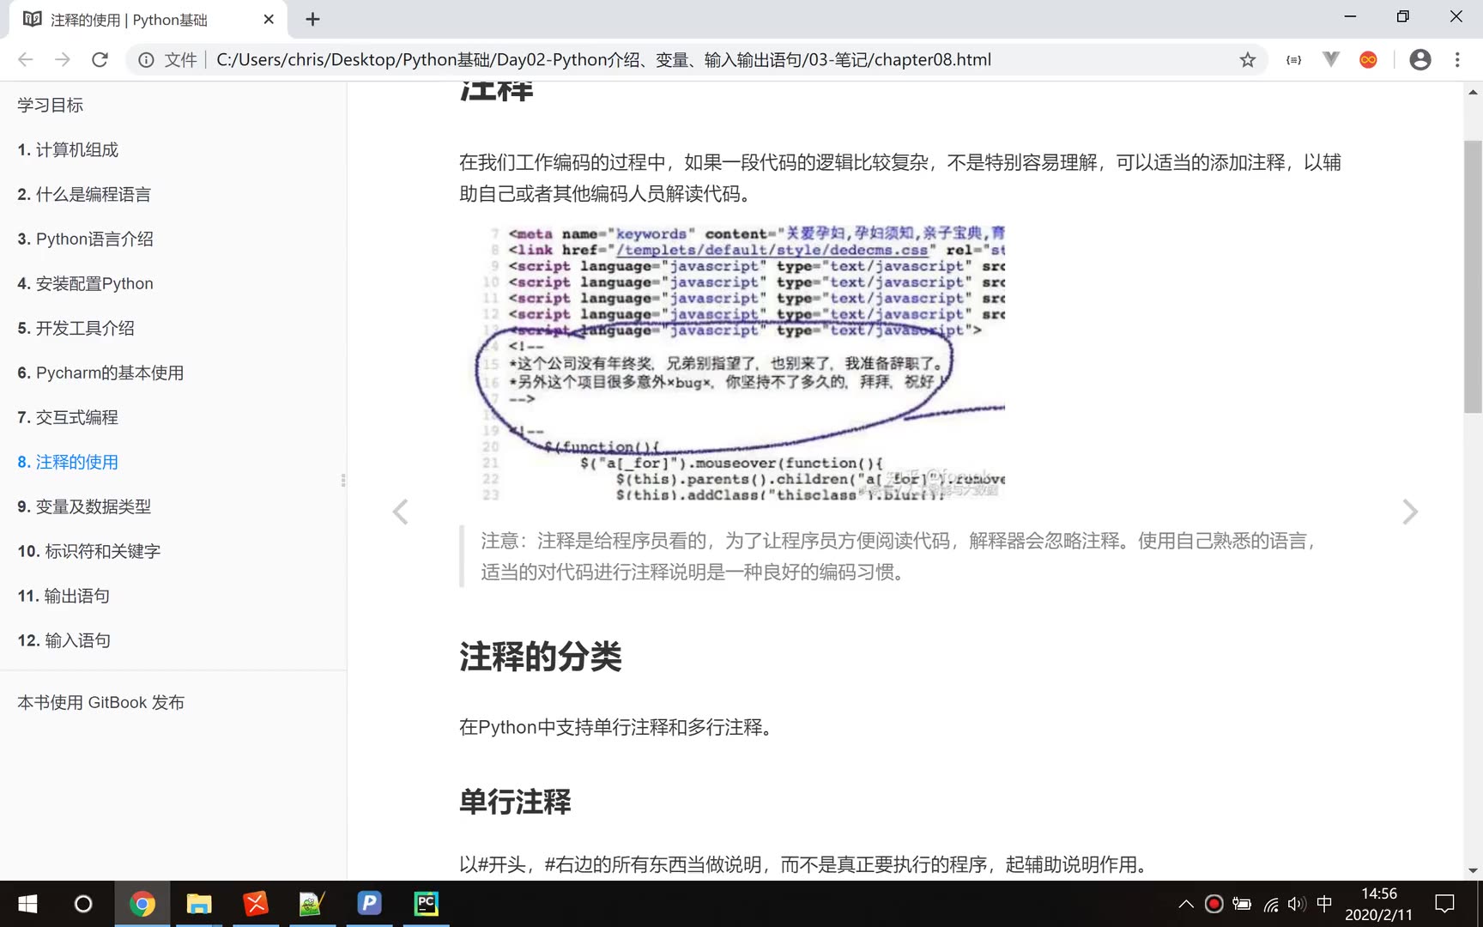Click the screen recording indicator in system tray
The height and width of the screenshot is (927, 1483).
tap(1213, 903)
